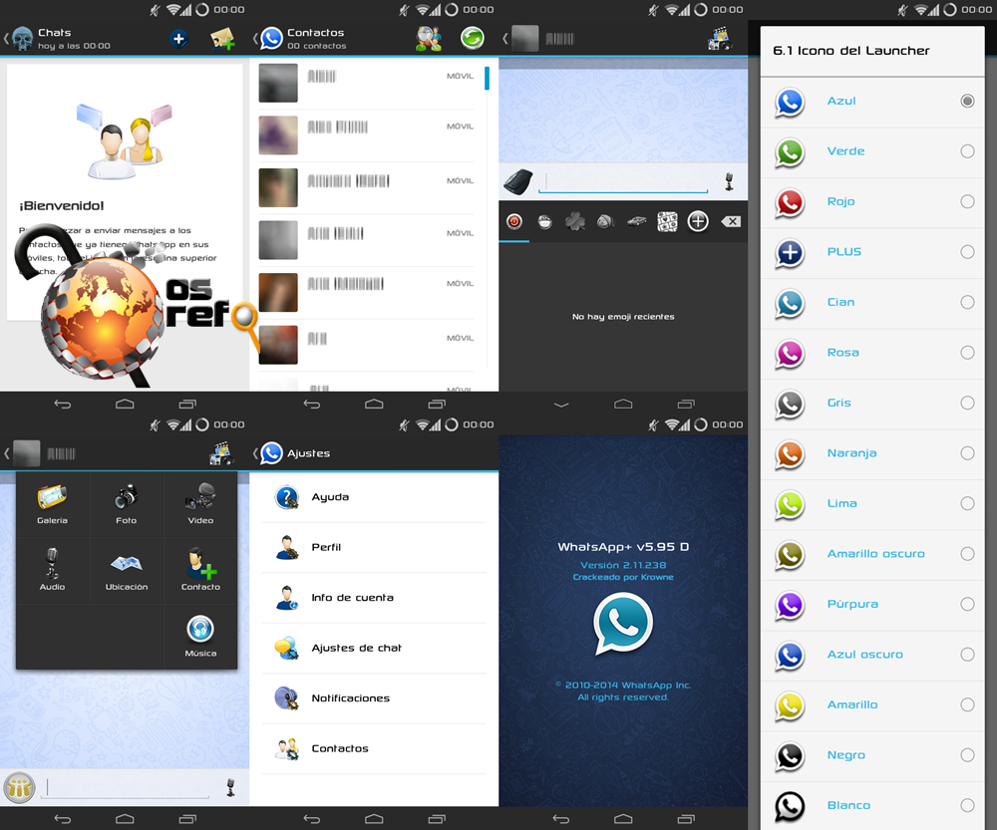Select the Naranja launcher icon radio button
The height and width of the screenshot is (830, 997).
[967, 453]
